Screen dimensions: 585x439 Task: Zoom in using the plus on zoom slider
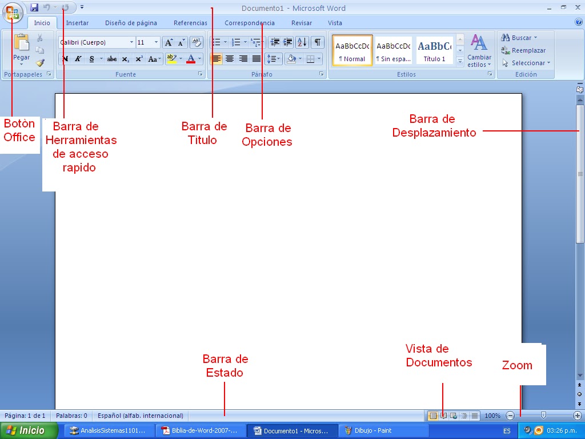coord(579,416)
